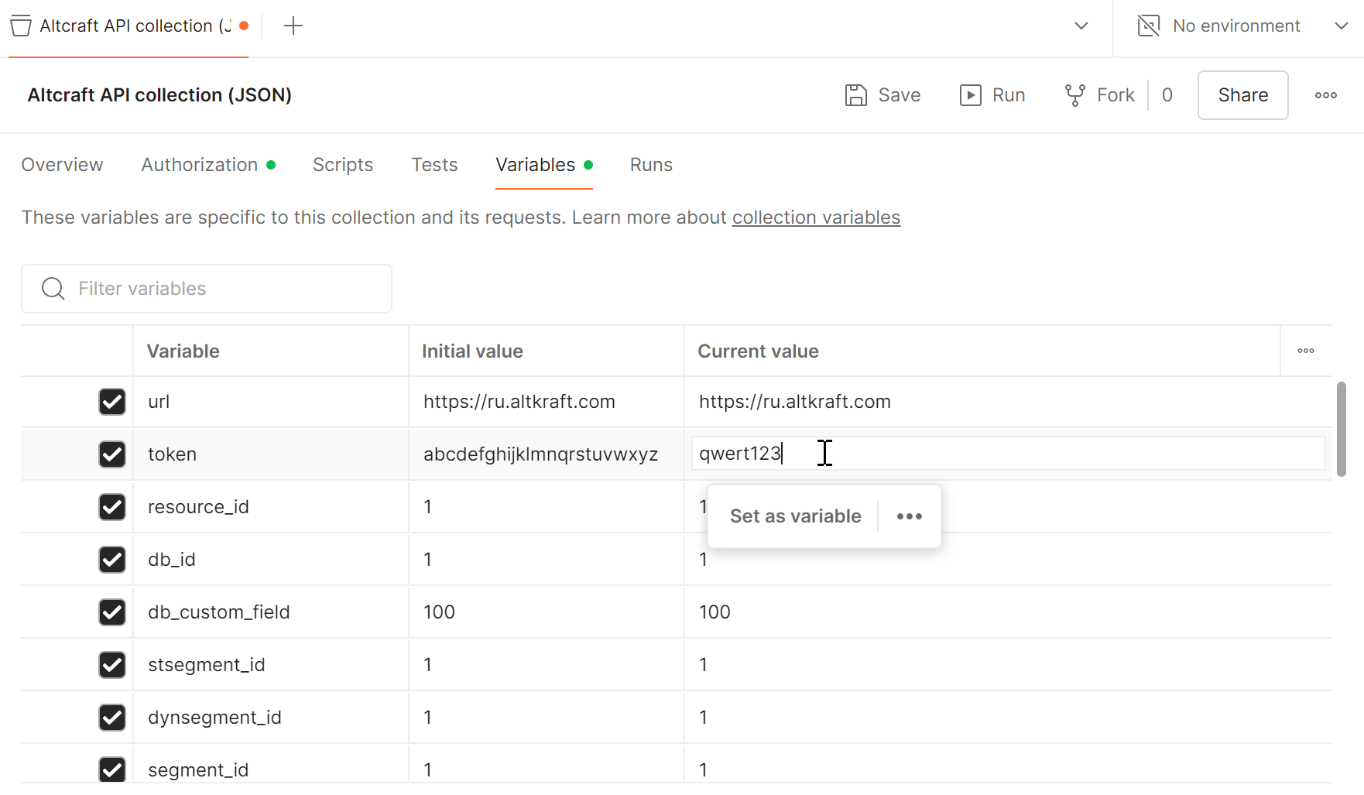Click the stsegment_id variable name
1364x795 pixels.
(x=206, y=665)
